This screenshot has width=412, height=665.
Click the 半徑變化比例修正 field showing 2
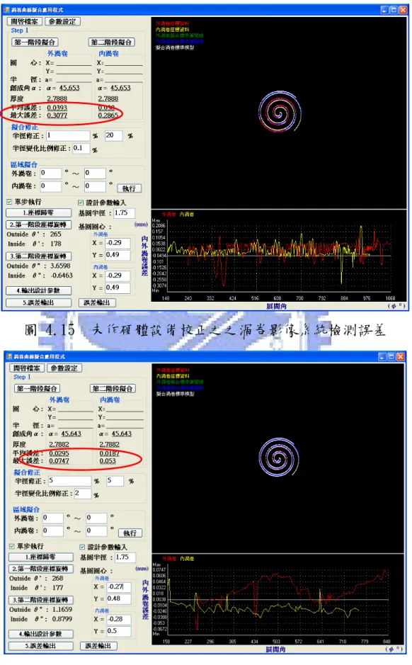[x=83, y=494]
